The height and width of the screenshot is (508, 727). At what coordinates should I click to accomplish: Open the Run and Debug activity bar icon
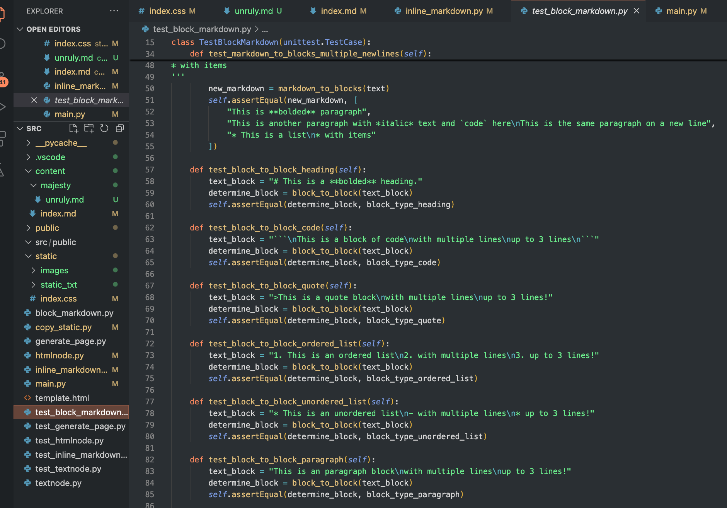pos(3,107)
